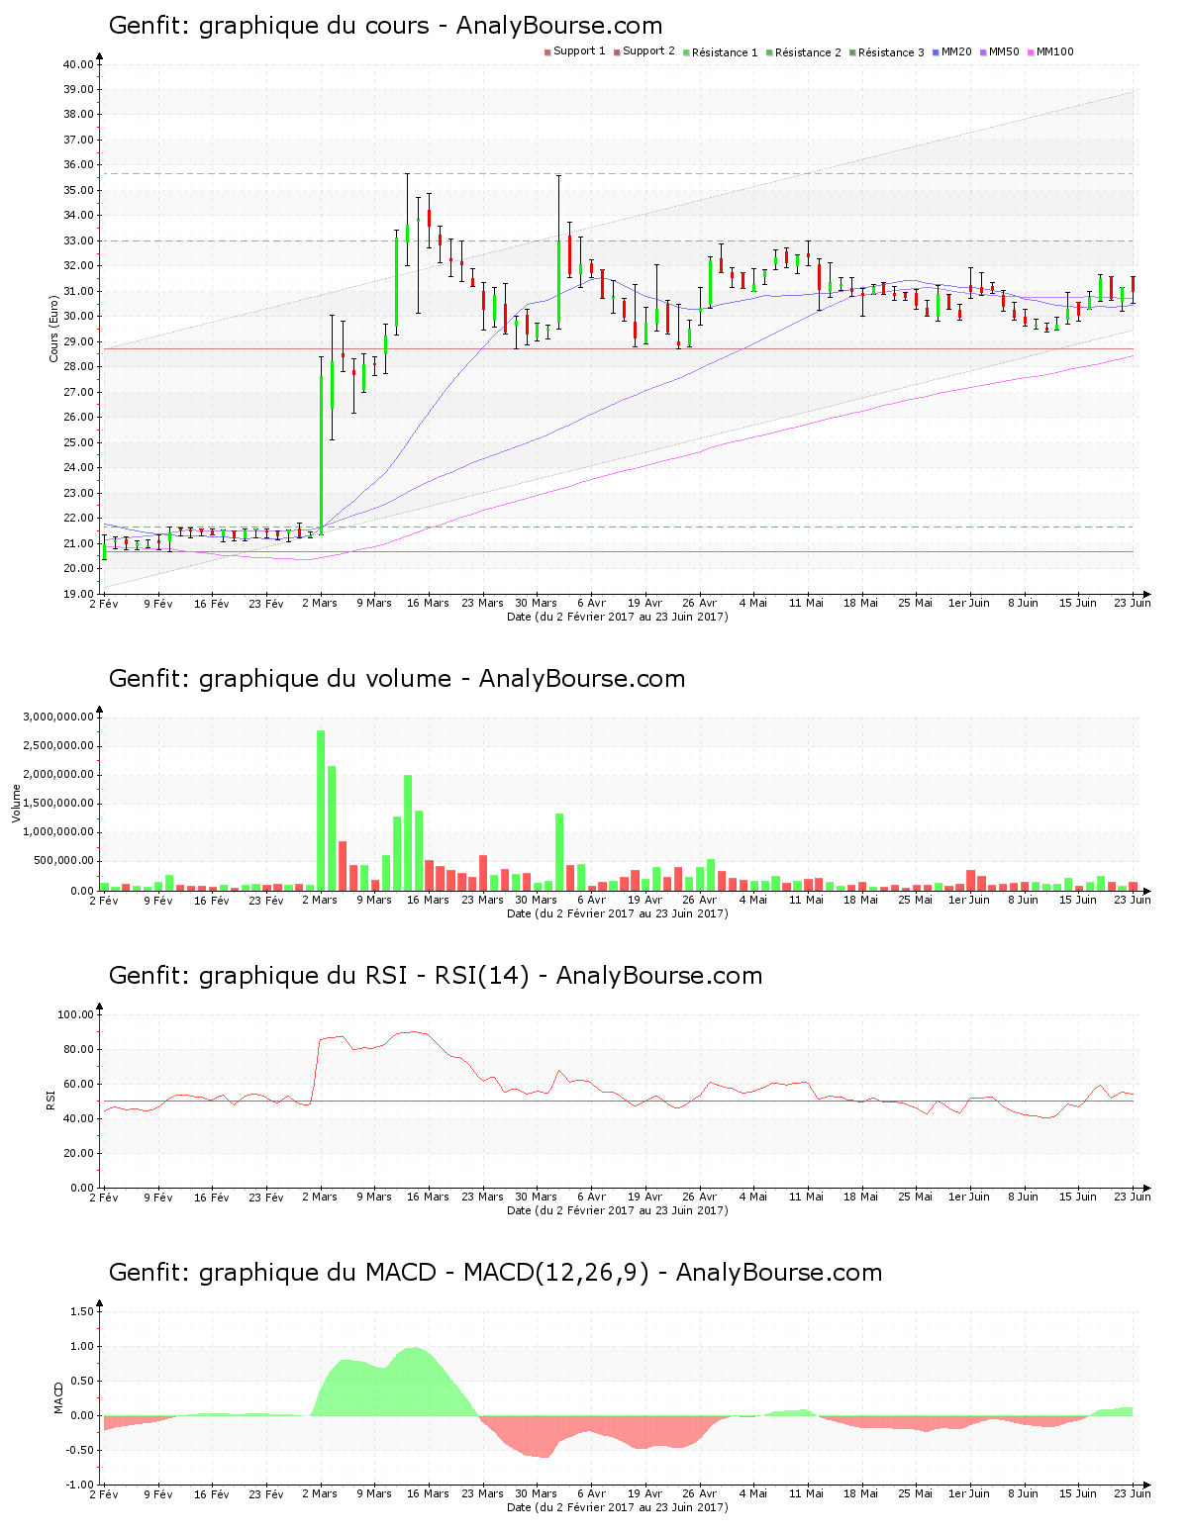Click the 'MACD' vertical axis label

tap(58, 1397)
